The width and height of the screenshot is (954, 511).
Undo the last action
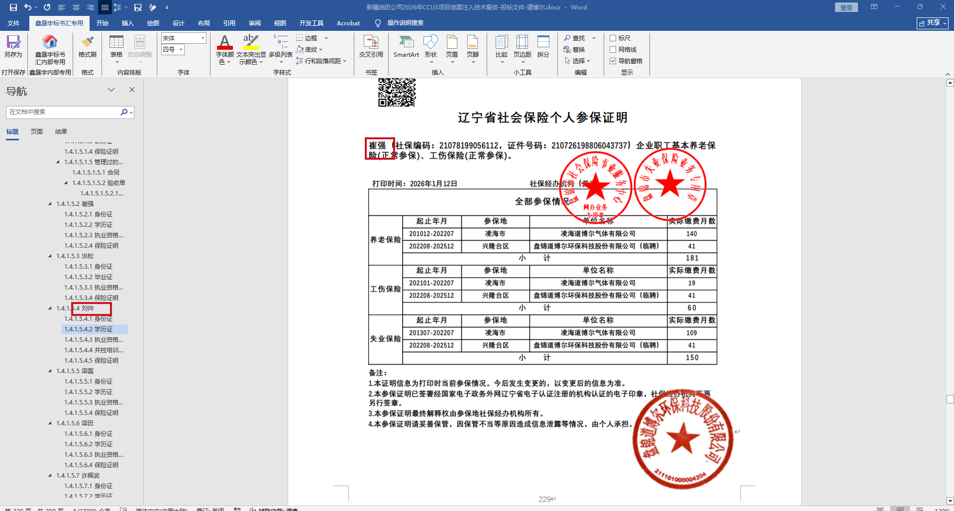click(28, 7)
